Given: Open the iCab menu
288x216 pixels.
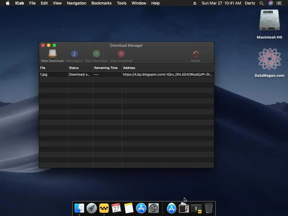Looking at the screenshot, I should click(x=19, y=3).
